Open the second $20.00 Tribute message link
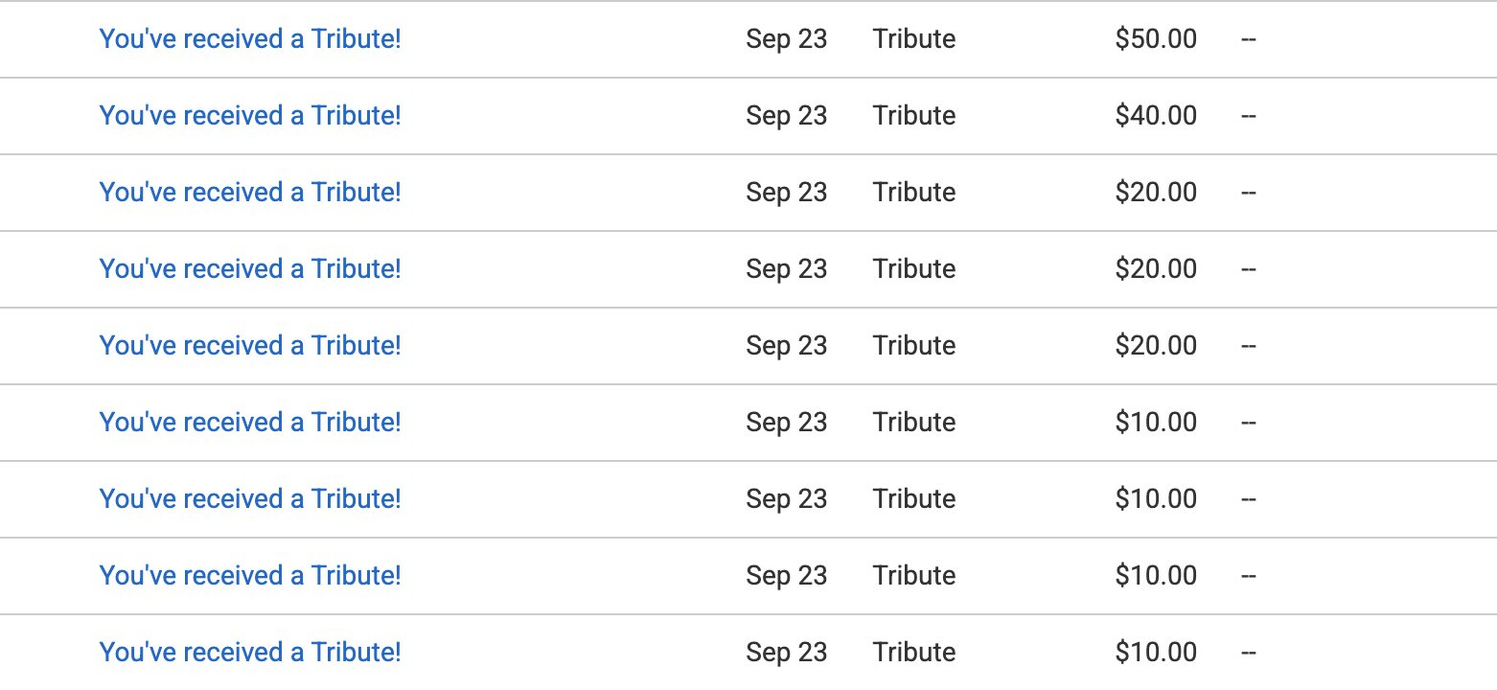The width and height of the screenshot is (1497, 690). click(250, 269)
